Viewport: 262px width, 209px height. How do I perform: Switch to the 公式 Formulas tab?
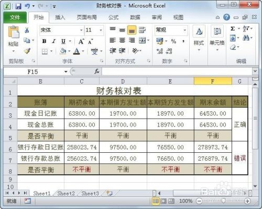[x=114, y=17]
